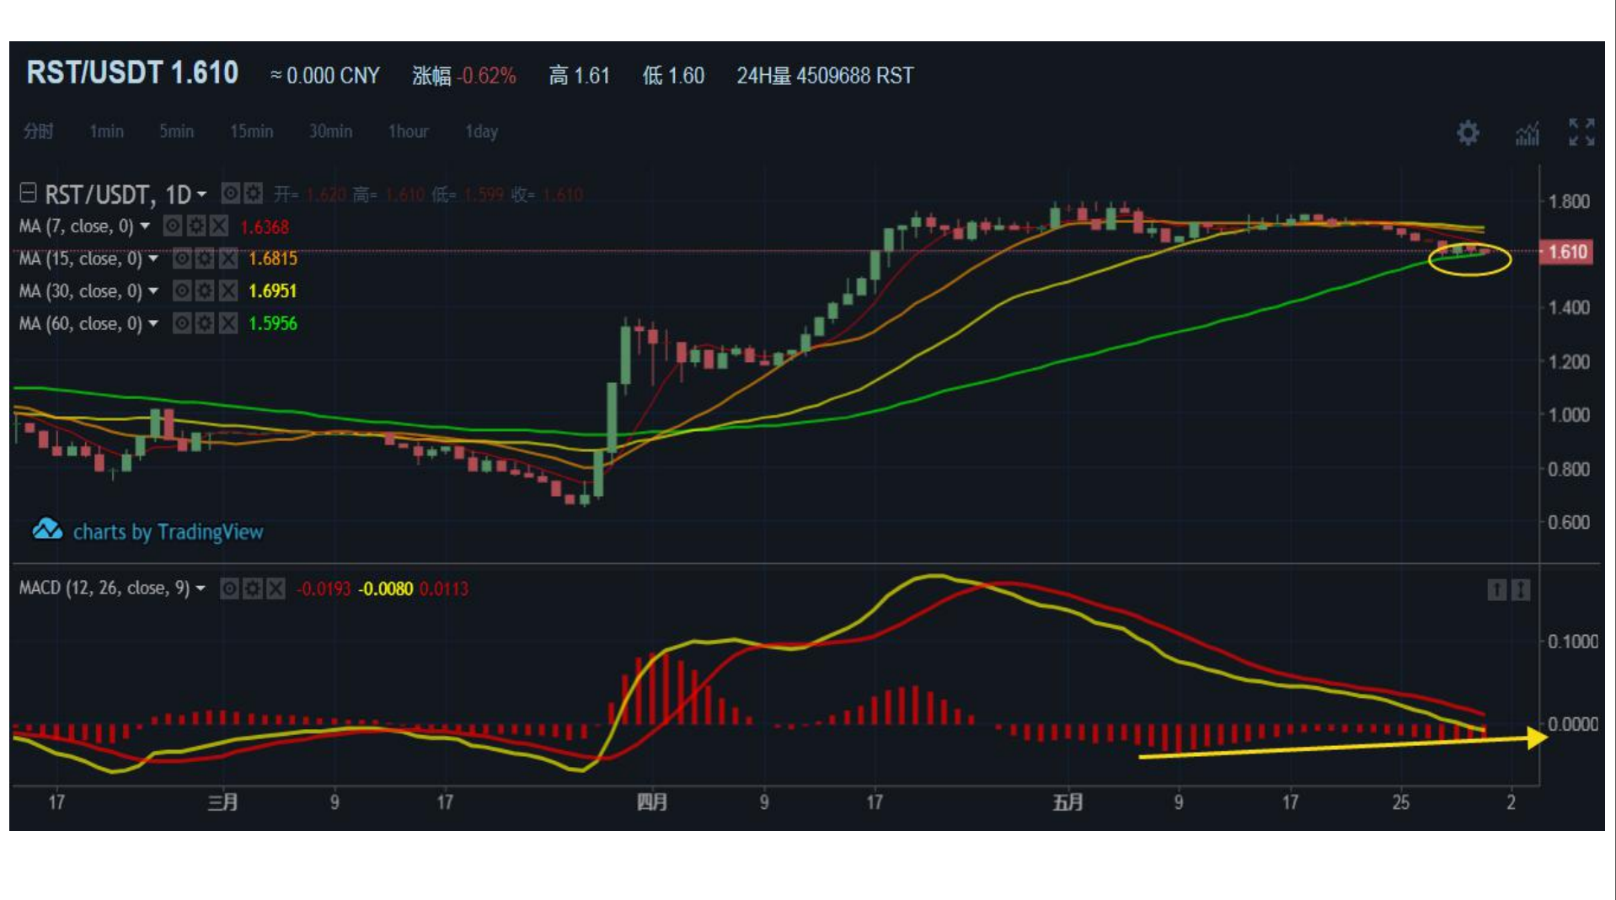Click the yellow MACD value -0.0080
The image size is (1616, 900).
tap(386, 588)
